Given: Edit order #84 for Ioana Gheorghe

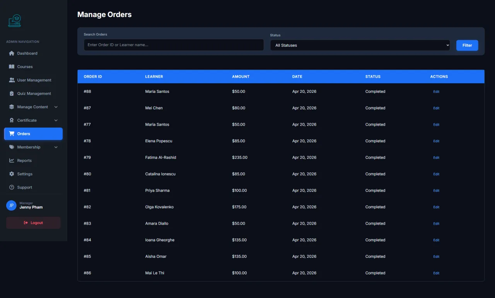Looking at the screenshot, I should [436, 240].
